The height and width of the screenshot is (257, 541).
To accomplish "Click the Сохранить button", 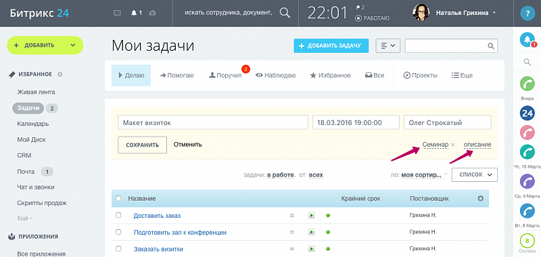I will pyautogui.click(x=142, y=145).
